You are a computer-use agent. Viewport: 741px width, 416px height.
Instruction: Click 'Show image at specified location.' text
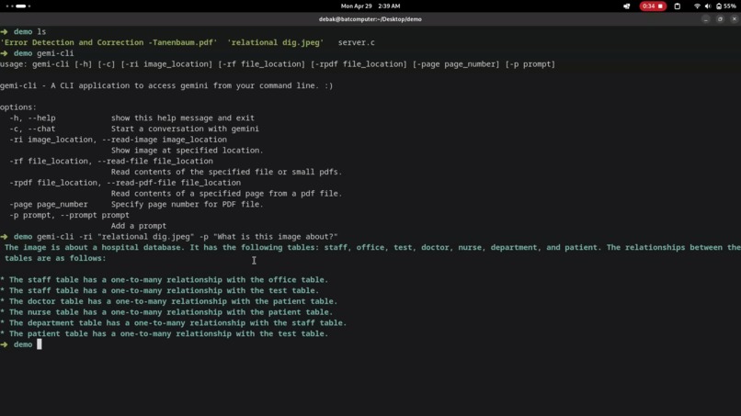[188, 151]
